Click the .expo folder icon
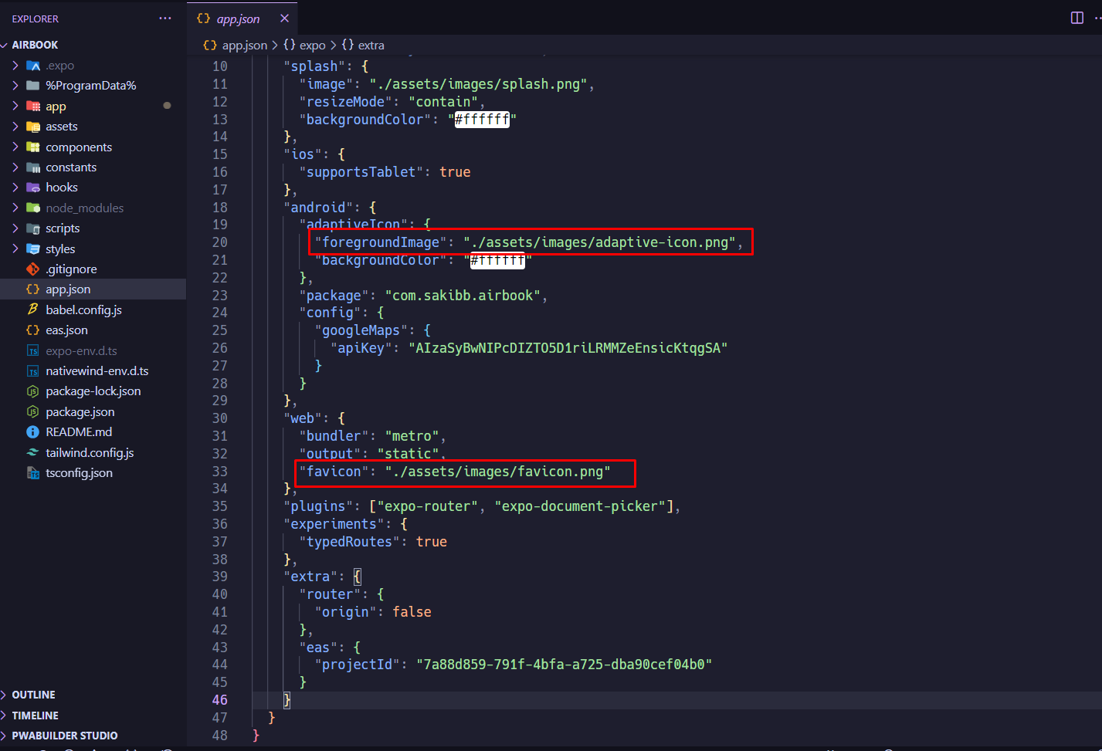The width and height of the screenshot is (1102, 751). 33,66
